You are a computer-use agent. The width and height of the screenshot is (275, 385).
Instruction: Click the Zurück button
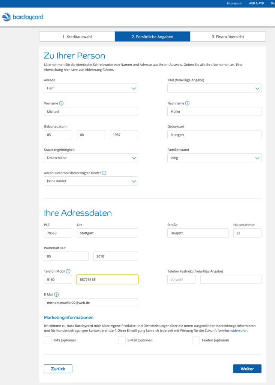[x=58, y=369]
